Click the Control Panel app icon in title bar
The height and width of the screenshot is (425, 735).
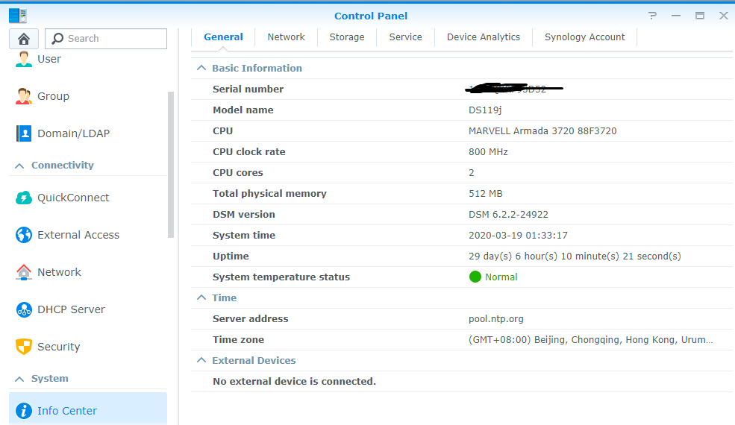18,16
